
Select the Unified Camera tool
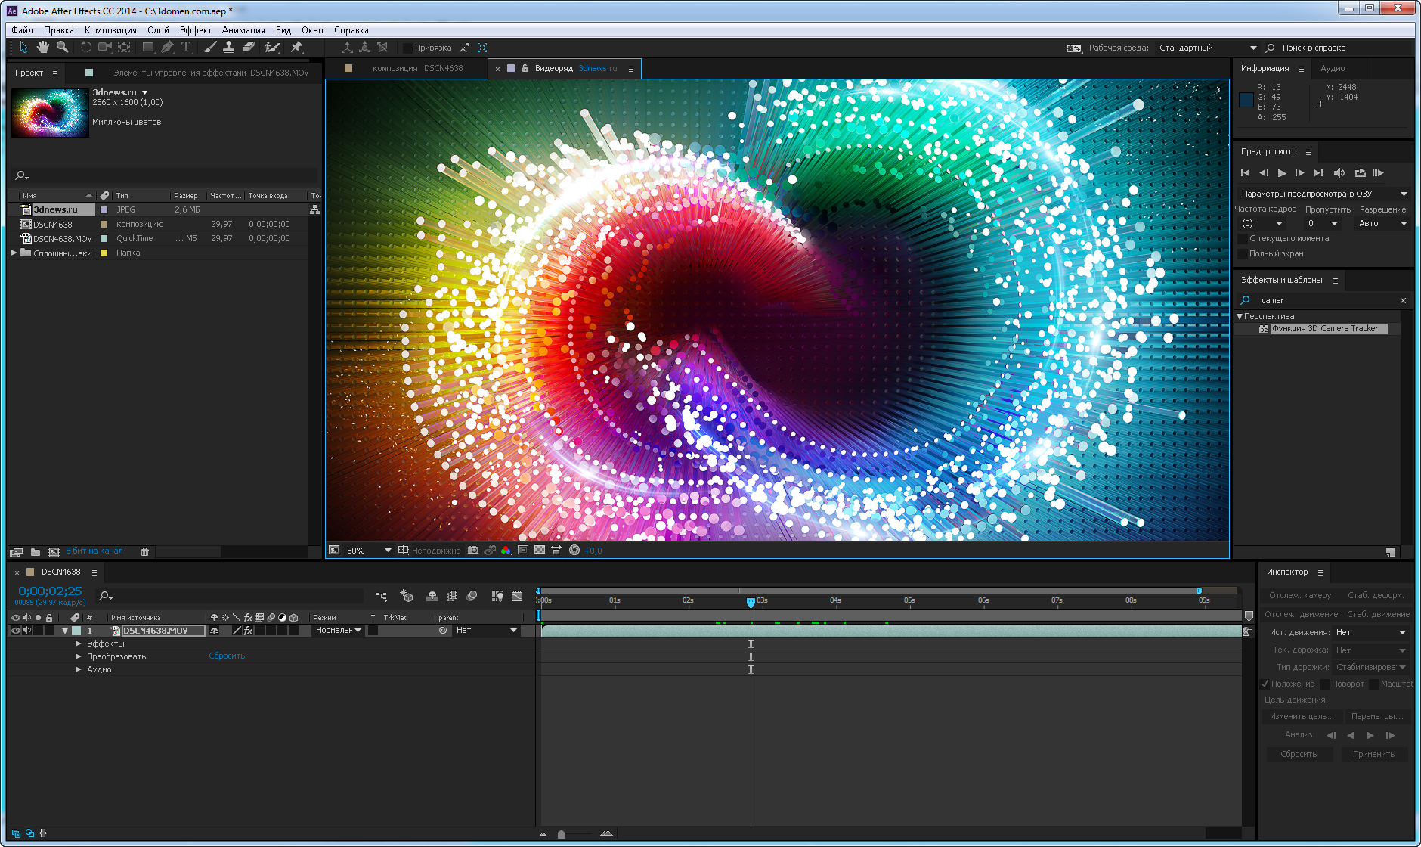[105, 47]
